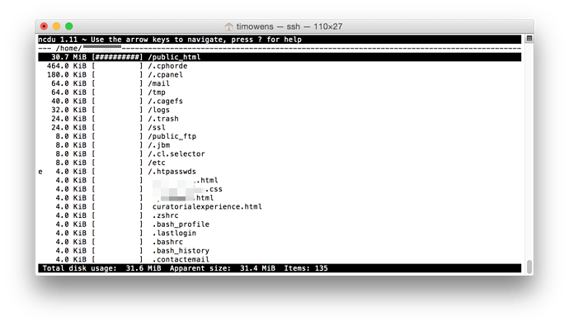The height and width of the screenshot is (326, 569).
Task: Select the /.htpasswds directory row
Action: pyautogui.click(x=280, y=172)
